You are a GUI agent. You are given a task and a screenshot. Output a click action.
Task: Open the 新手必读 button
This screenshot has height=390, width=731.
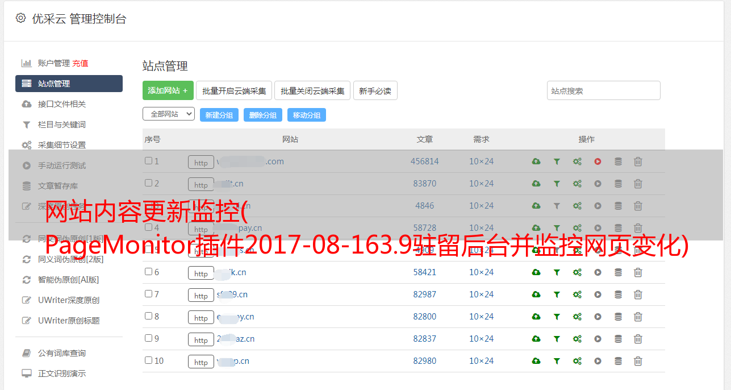[x=375, y=90]
